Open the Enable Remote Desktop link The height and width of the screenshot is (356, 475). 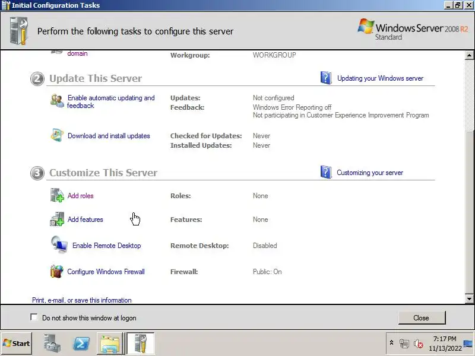(x=107, y=246)
